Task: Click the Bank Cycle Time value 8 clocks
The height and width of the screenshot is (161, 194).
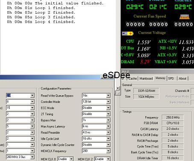Action: click(x=173, y=152)
